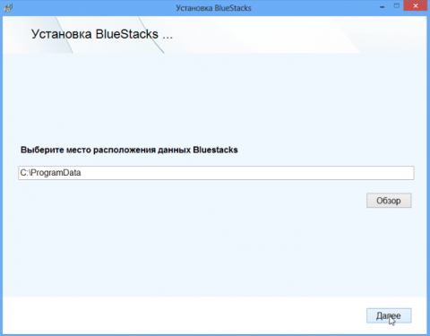Click the heading 'Установка BlueStacks ...'
The image size is (430, 336).
tap(102, 34)
